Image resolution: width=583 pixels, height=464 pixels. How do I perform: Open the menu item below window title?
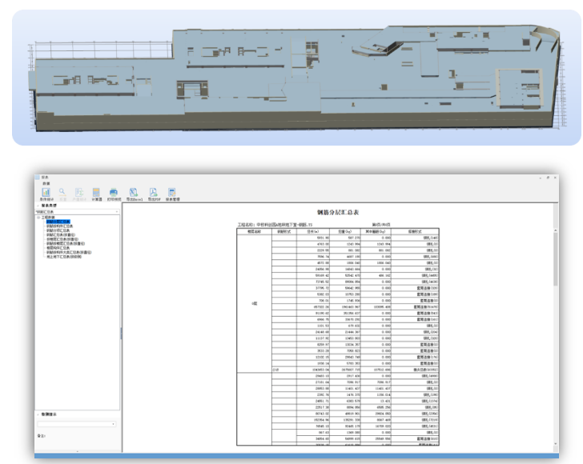(x=46, y=183)
